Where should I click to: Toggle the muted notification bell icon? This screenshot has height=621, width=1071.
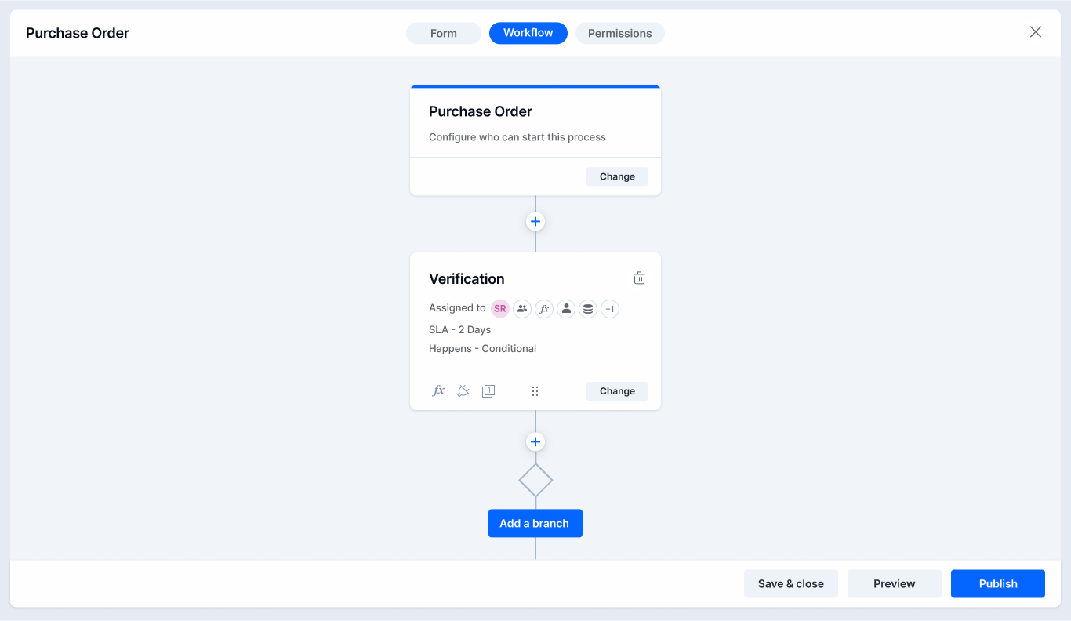tap(463, 390)
